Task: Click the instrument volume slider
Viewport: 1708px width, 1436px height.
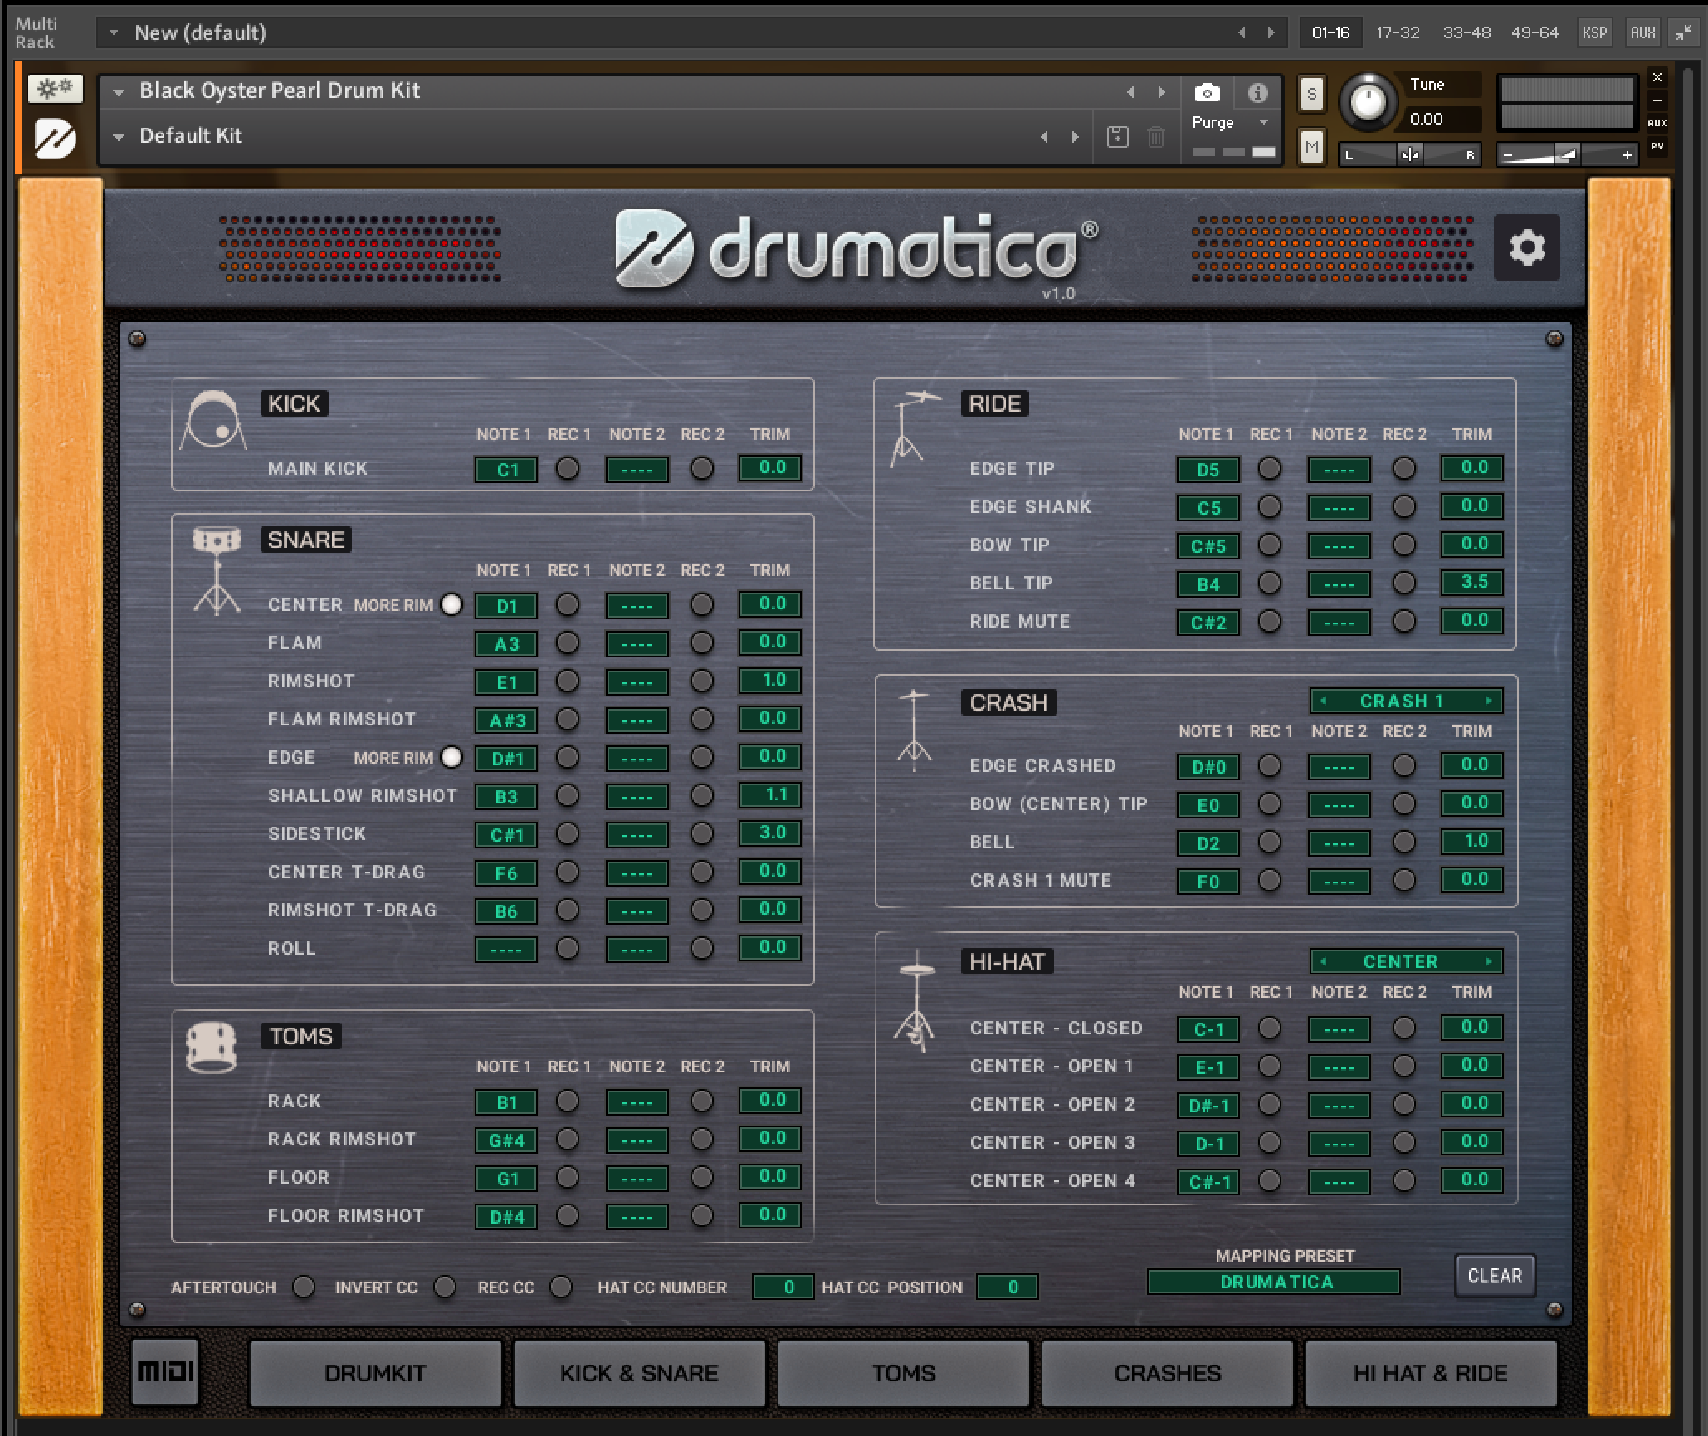Action: (1567, 154)
